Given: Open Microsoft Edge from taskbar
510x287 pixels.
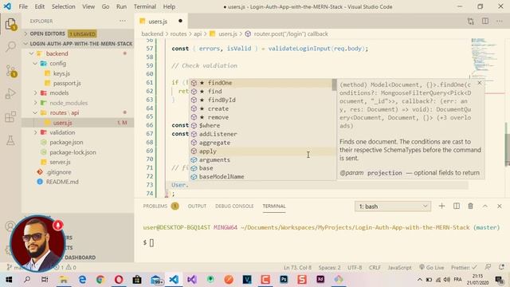Looking at the screenshot, I should [x=82, y=280].
